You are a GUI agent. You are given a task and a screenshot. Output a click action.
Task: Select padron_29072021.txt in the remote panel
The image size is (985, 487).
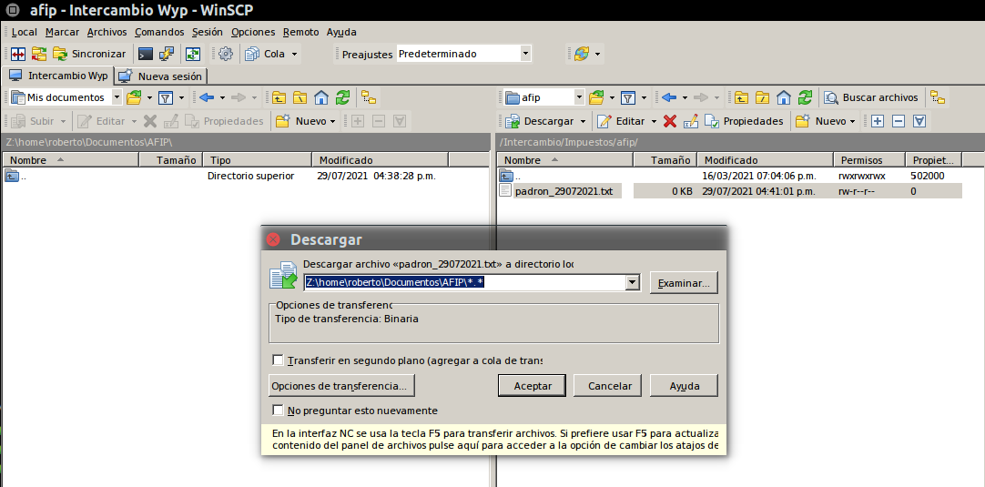click(563, 191)
